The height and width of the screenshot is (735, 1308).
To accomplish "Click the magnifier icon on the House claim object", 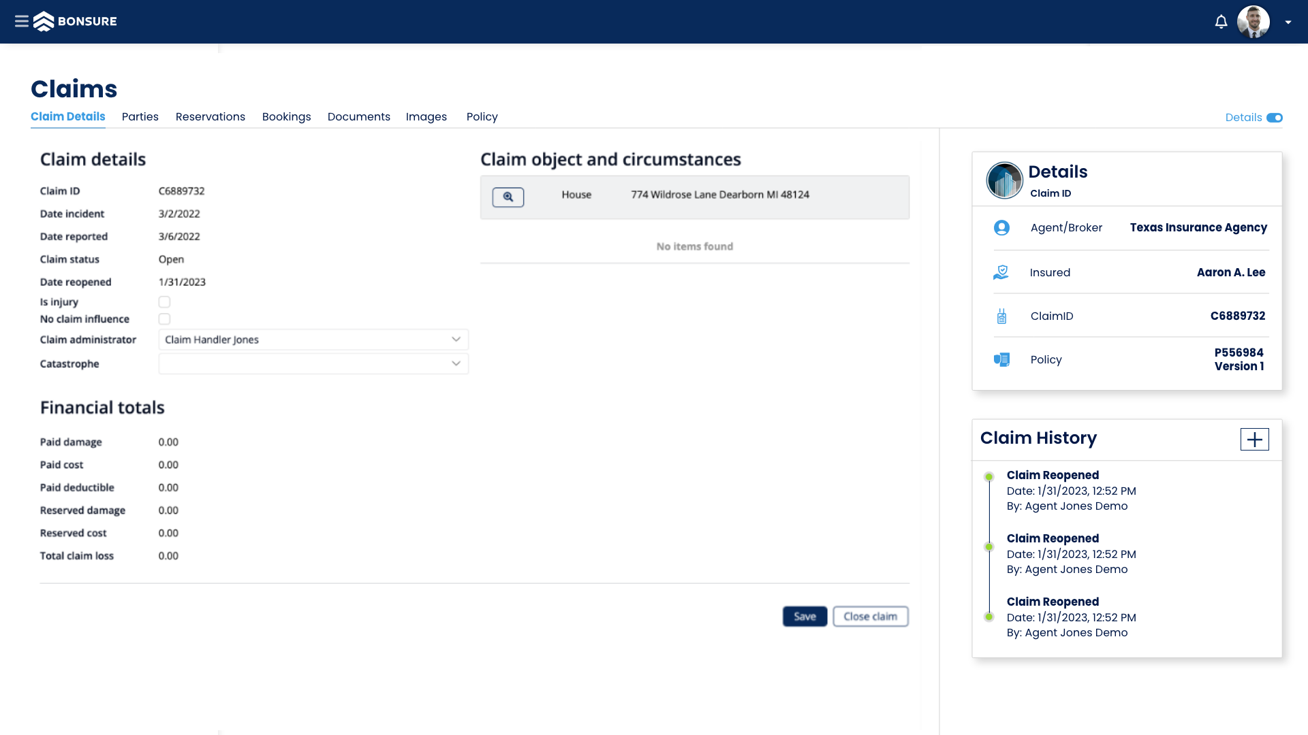I will 508,197.
